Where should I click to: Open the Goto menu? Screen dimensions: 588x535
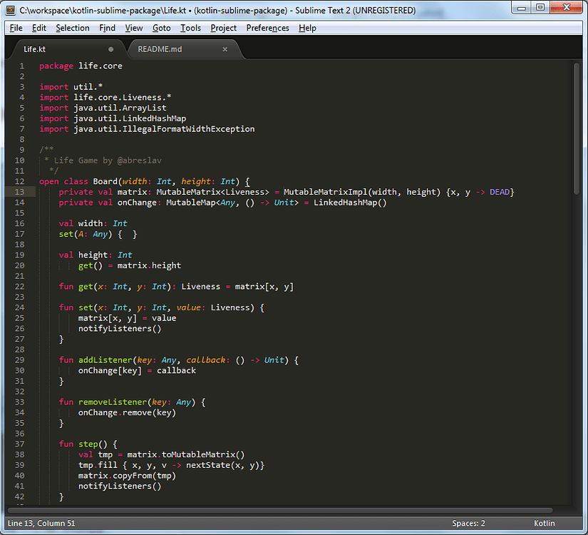[161, 28]
